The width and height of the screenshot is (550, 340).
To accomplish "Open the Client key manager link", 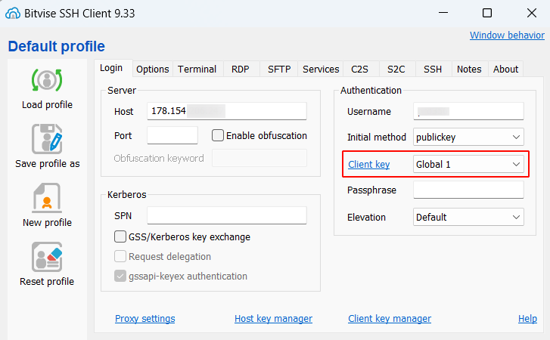I will coord(389,319).
